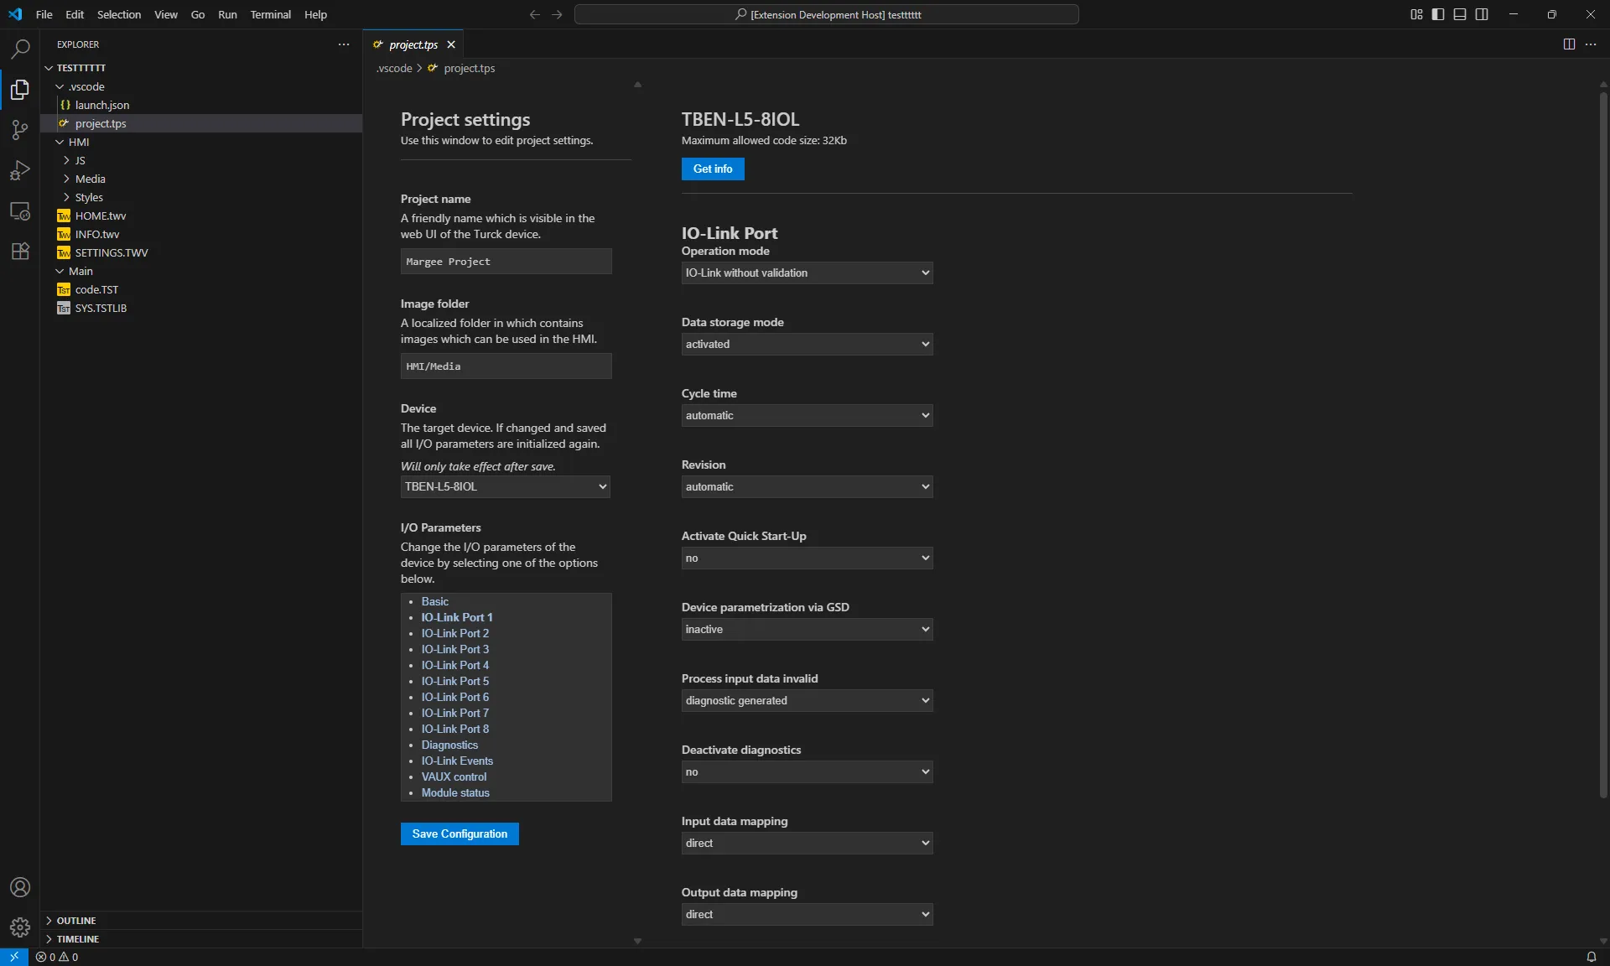Open Data storage mode dropdown
Screen dimensions: 1610x966
click(x=807, y=344)
